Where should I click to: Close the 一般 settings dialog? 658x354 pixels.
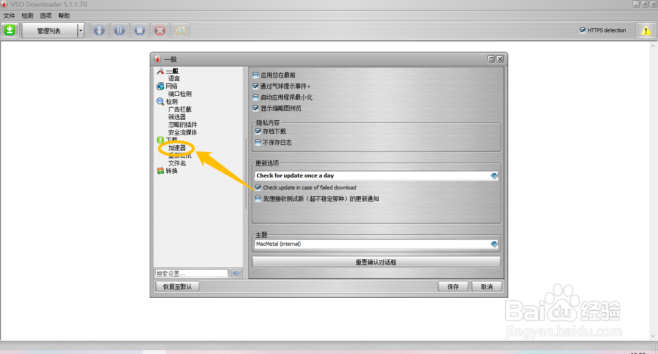tap(500, 59)
